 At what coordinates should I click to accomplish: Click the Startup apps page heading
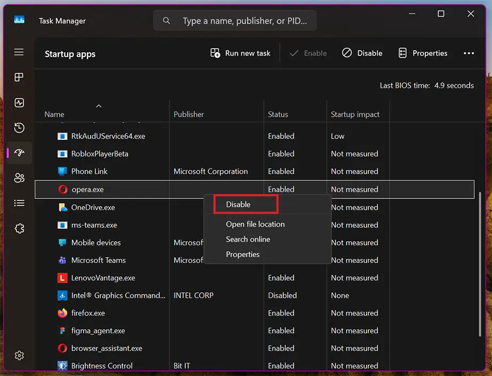pyautogui.click(x=70, y=54)
